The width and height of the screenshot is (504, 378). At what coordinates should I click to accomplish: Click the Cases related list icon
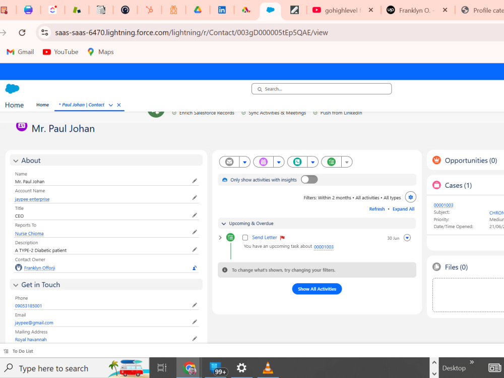(x=436, y=185)
